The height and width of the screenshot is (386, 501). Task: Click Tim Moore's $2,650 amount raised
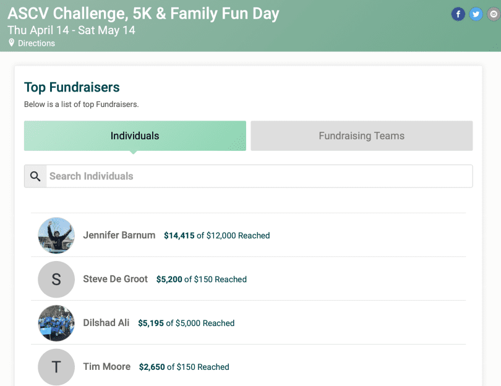(x=152, y=367)
